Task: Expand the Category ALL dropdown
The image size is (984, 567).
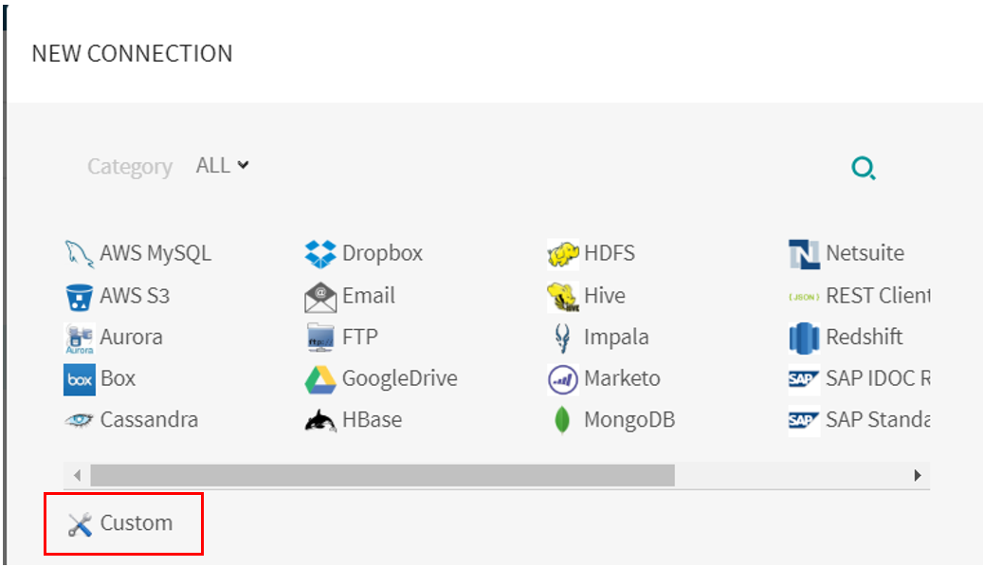Action: [x=223, y=165]
